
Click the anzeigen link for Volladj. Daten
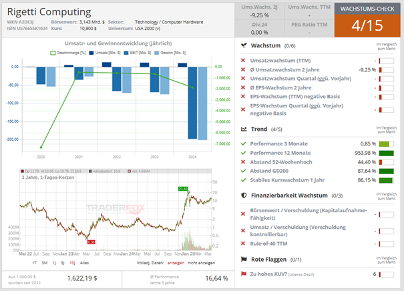176,263
